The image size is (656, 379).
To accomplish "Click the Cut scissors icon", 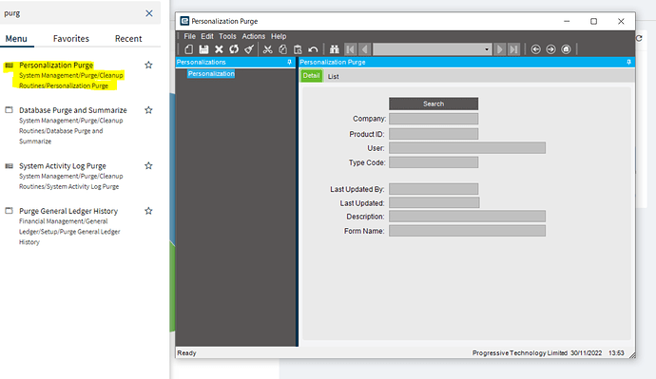I will pyautogui.click(x=268, y=49).
